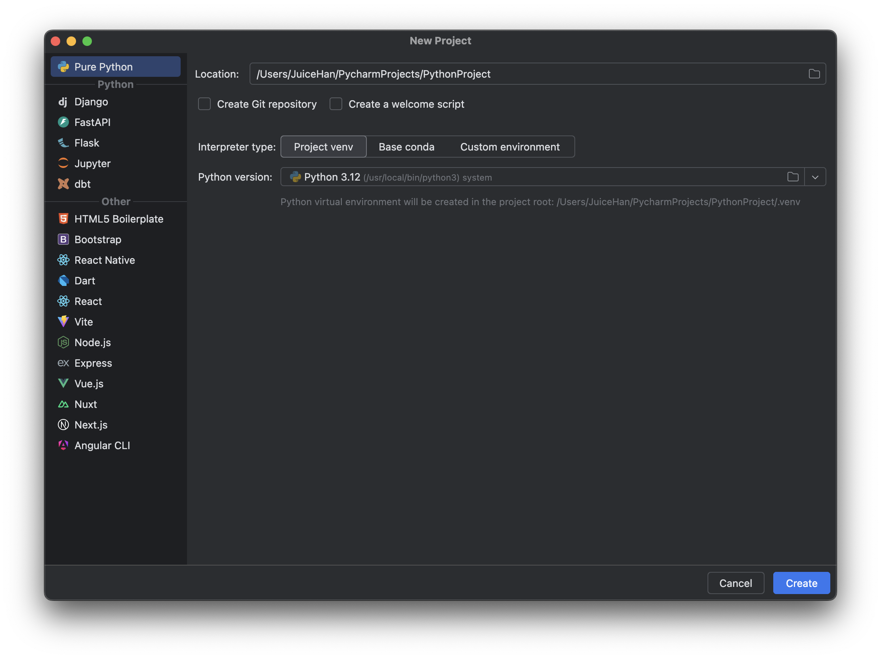This screenshot has height=659, width=881.
Task: Select Project venv interpreter type
Action: point(323,147)
